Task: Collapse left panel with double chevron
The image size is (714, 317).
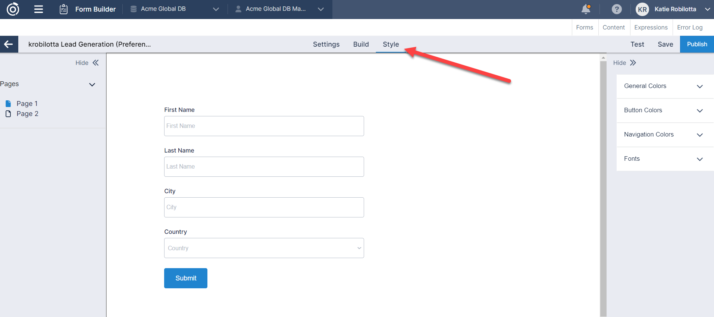Action: pos(95,63)
